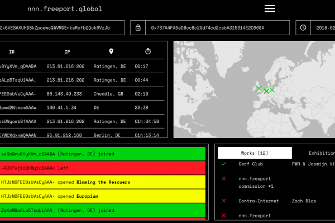Click the field ending in RofbQQck6VzJb
335x223 pixels.
(62, 27)
